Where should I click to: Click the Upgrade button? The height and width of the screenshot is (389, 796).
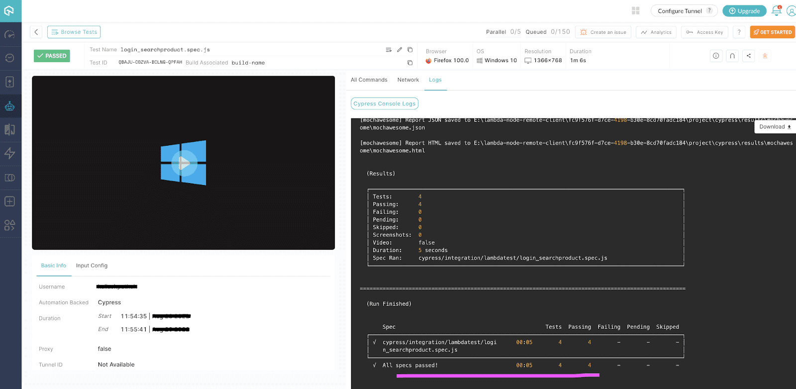(744, 11)
